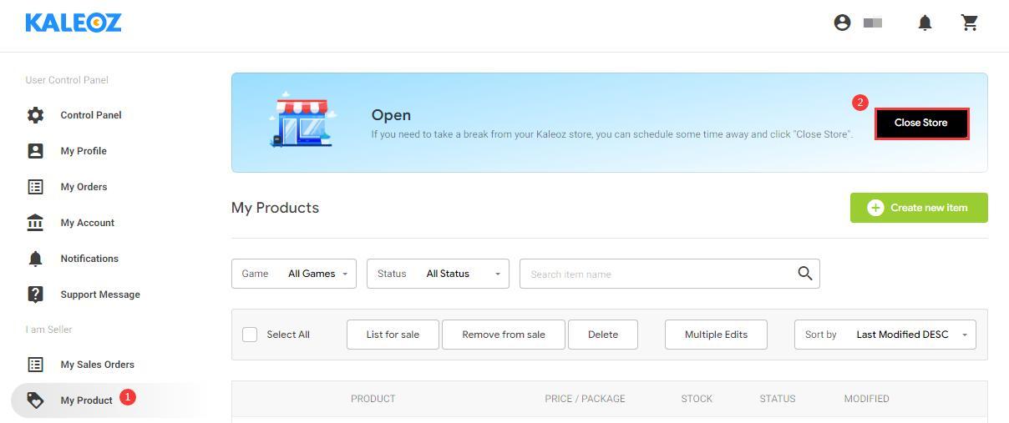Tick the Select All checkbox
1009x423 pixels.
coord(250,335)
